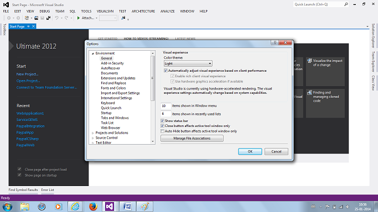This screenshot has height=212, width=378.
Task: Close the Start Page tab
Action: pos(34,26)
